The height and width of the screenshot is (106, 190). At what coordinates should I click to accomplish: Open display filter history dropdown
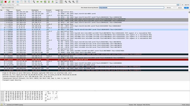tap(180, 5)
